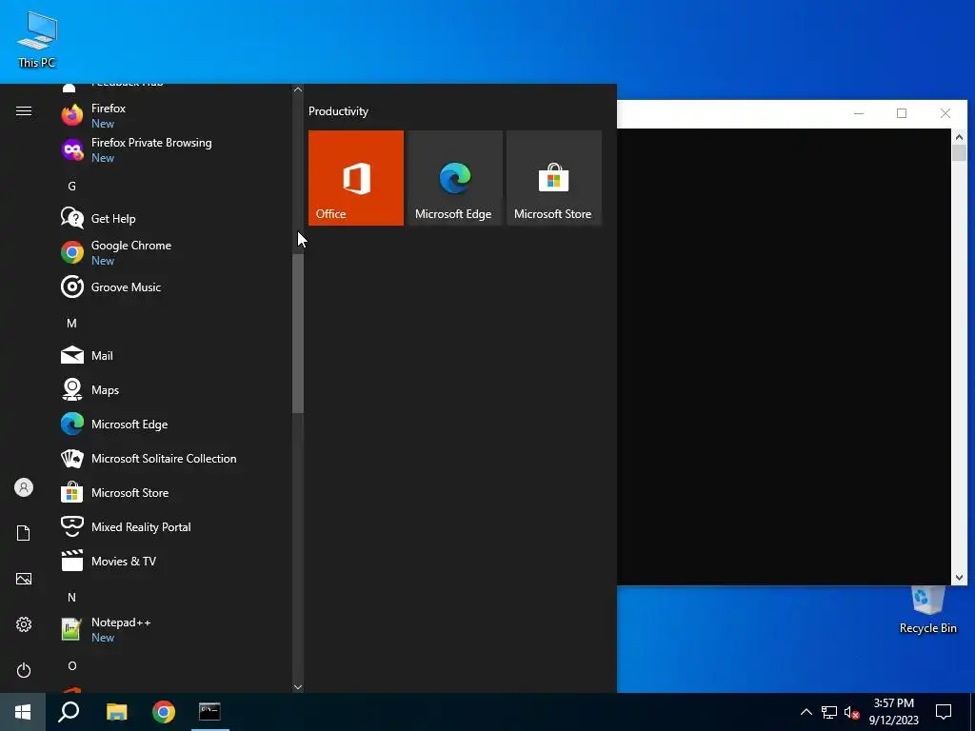Click the app list scroll down arrow
This screenshot has height=731, width=975.
click(298, 687)
